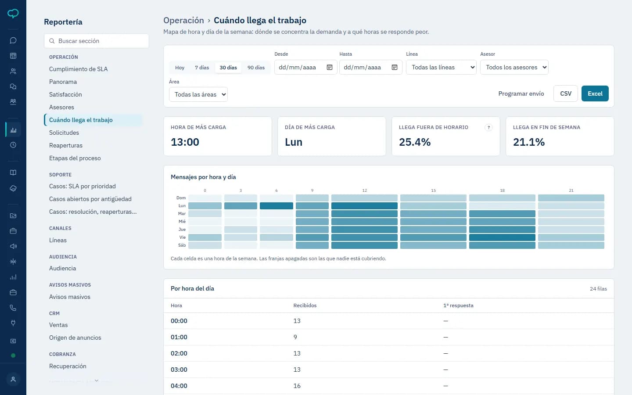The width and height of the screenshot is (632, 395).
Task: Open the board columns icon in the sidebar
Action: coord(13,56)
